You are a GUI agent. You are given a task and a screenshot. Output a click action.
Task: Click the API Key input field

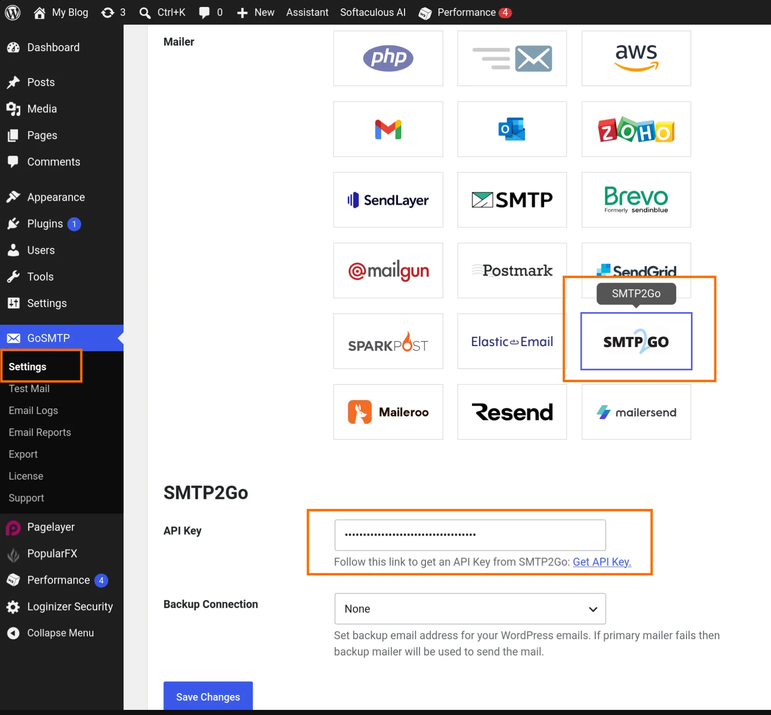(470, 535)
